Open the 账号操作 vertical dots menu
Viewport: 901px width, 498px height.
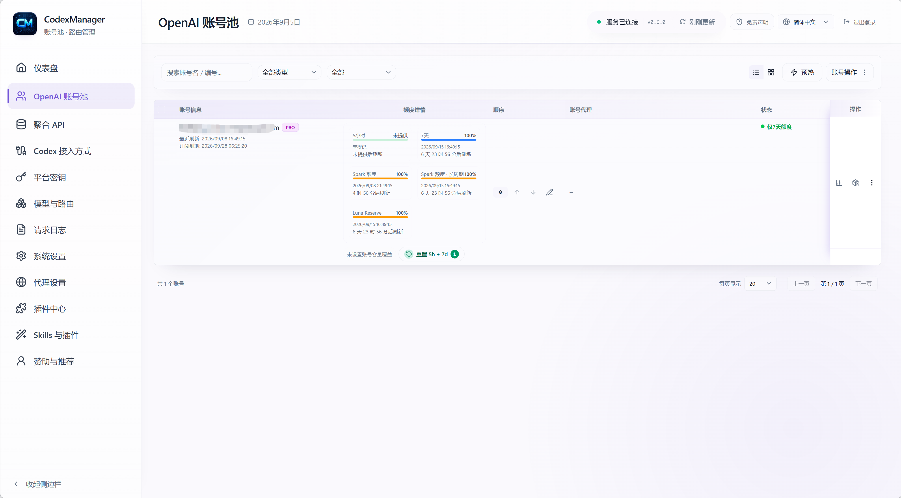pyautogui.click(x=864, y=72)
